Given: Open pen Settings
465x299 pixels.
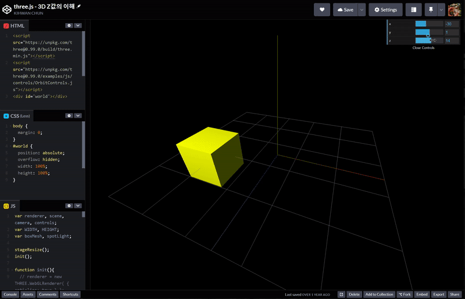Looking at the screenshot, I should (x=385, y=10).
